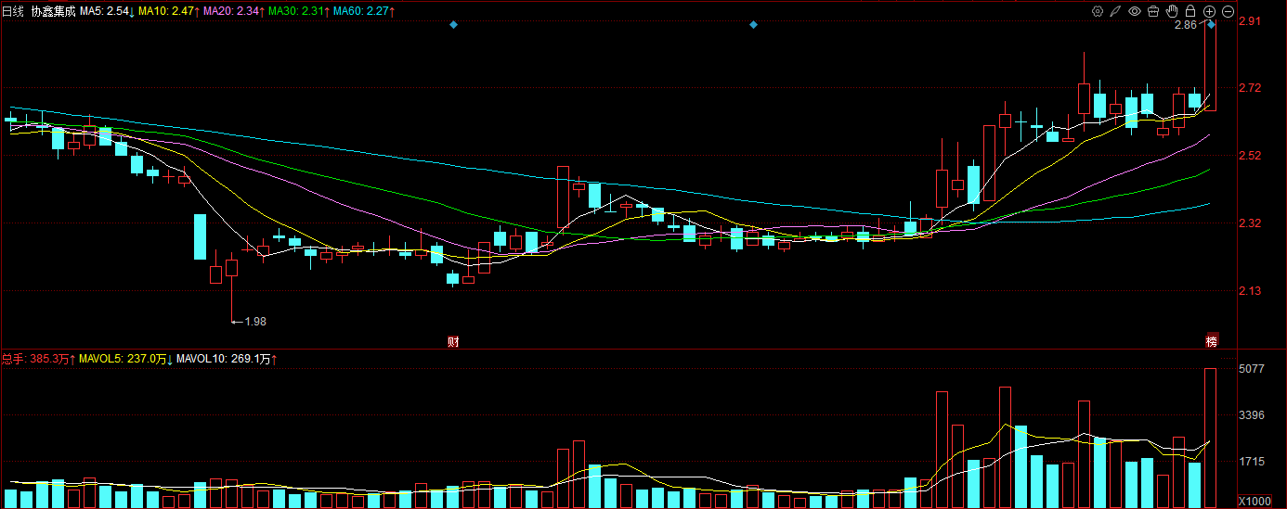The image size is (1287, 509).
Task: Click the 5077 volume axis label
Action: [x=1252, y=369]
